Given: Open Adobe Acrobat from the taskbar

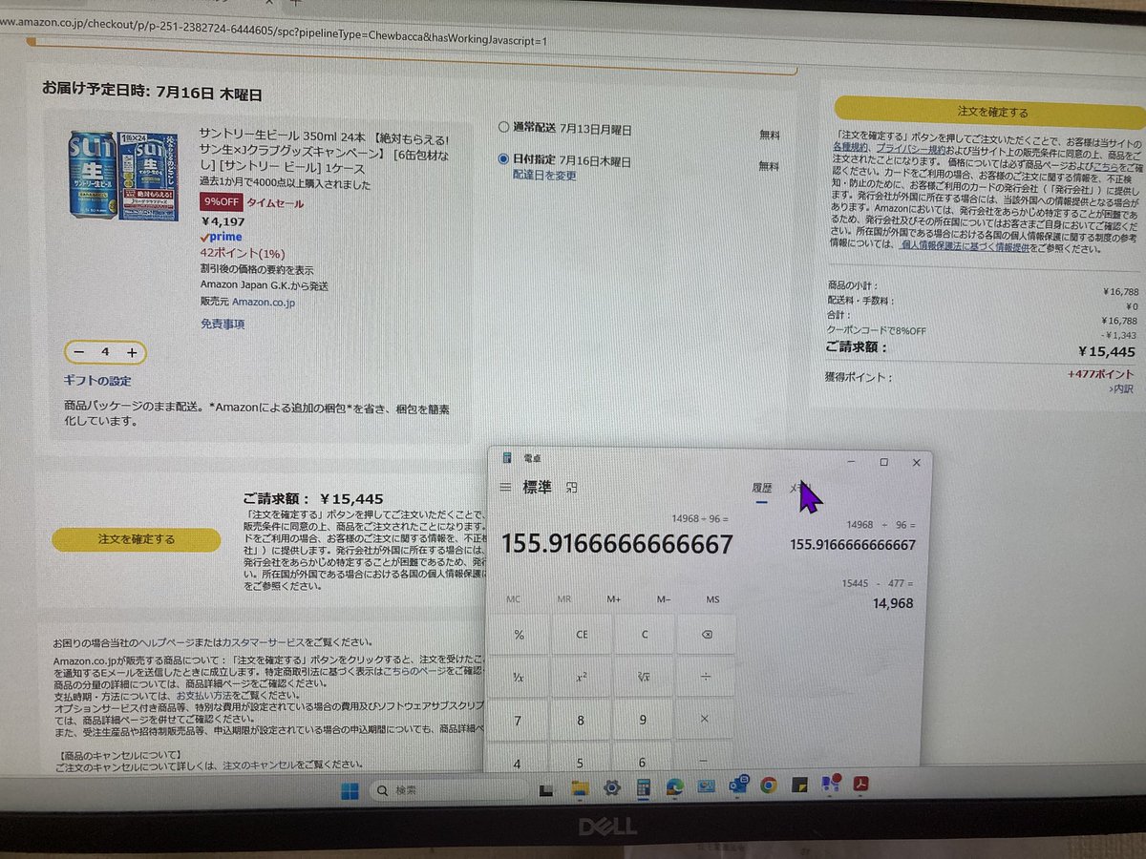Looking at the screenshot, I should coord(860,785).
